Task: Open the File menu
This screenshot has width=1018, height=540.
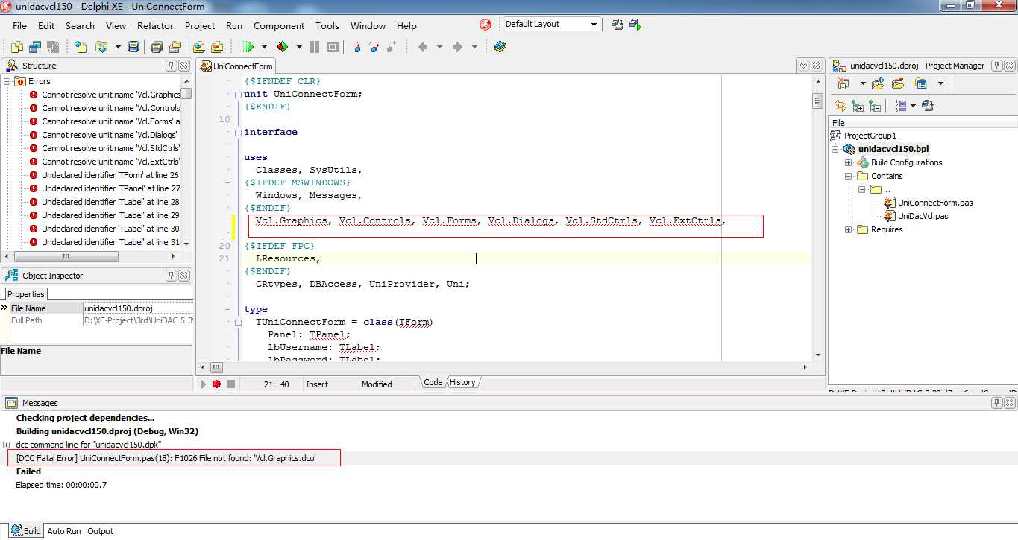Action: click(x=19, y=25)
